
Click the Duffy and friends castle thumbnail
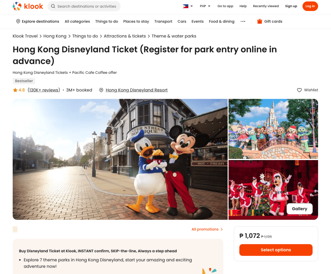coord(273,129)
